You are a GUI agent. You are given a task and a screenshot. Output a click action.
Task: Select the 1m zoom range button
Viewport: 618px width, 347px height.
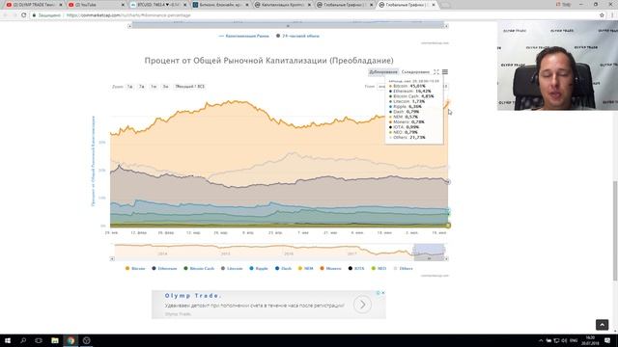point(154,87)
